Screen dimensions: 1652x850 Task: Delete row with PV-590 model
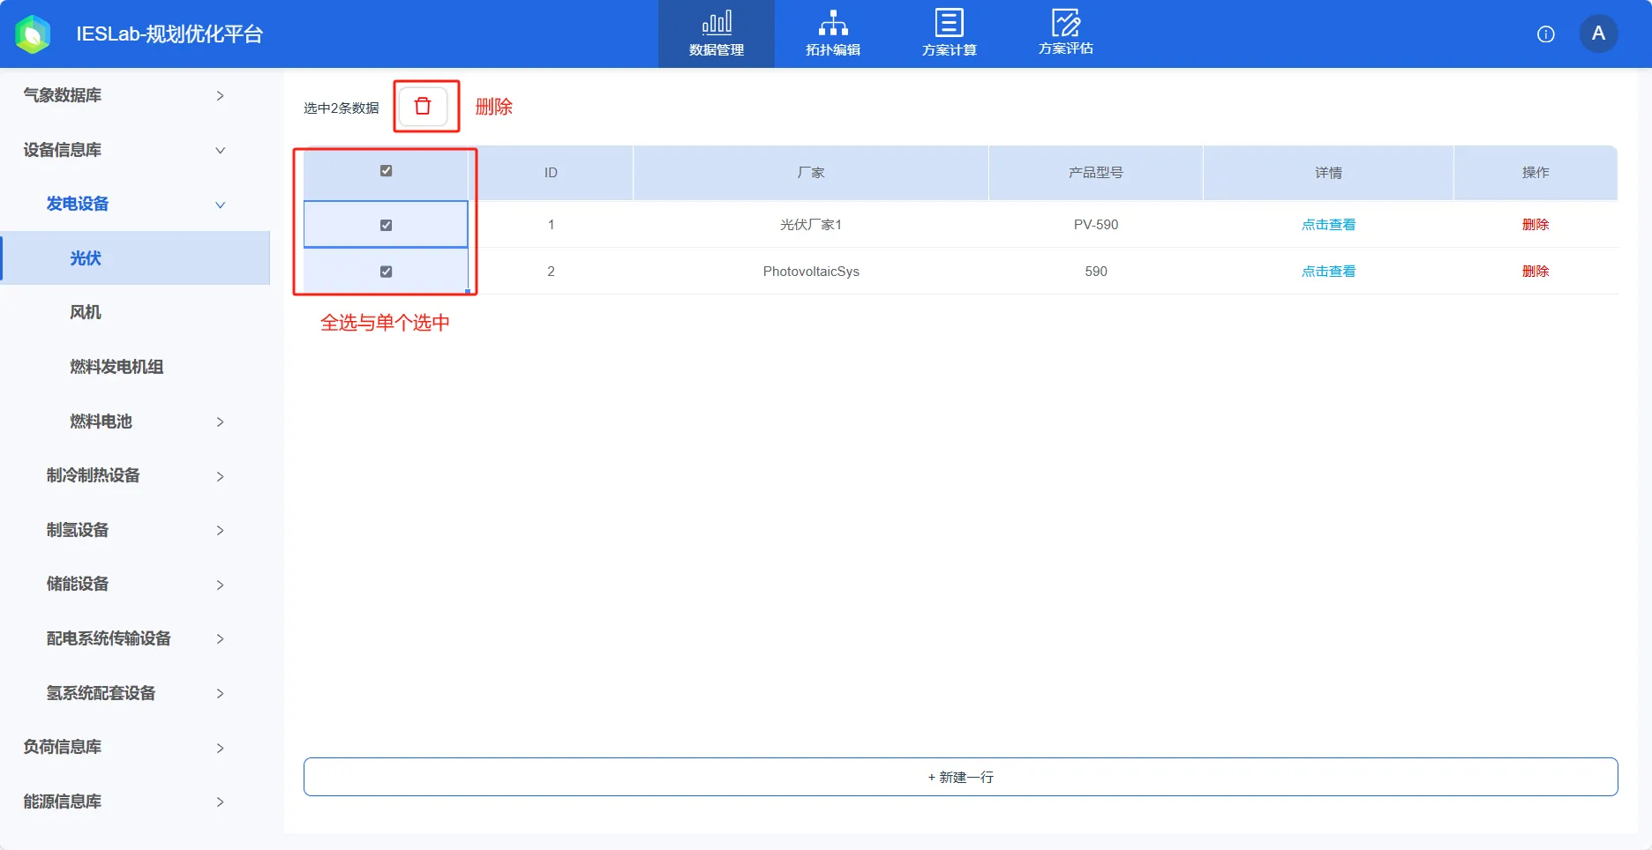coord(1536,225)
